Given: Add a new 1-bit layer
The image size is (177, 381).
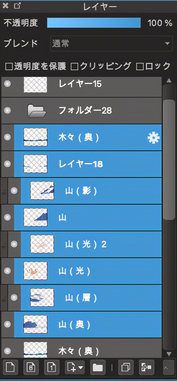Looking at the screenshot, I should [x=52, y=367].
